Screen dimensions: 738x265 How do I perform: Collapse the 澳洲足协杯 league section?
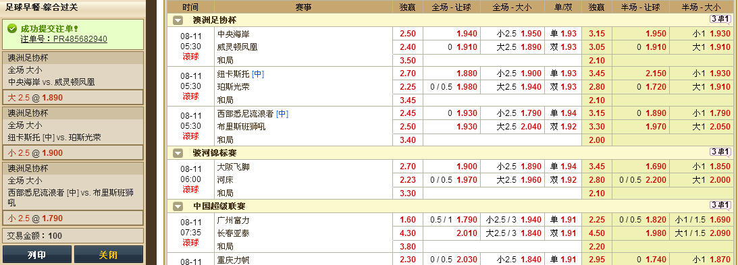tap(178, 20)
